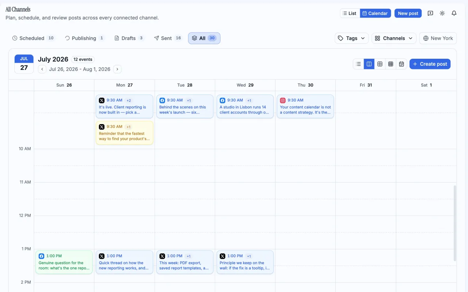Click the calendar vertical scrollbar
468x292 pixels.
click(x=455, y=223)
